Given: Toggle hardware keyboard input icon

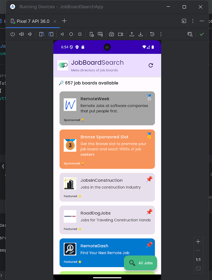Looking at the screenshot, I should 100,34.
